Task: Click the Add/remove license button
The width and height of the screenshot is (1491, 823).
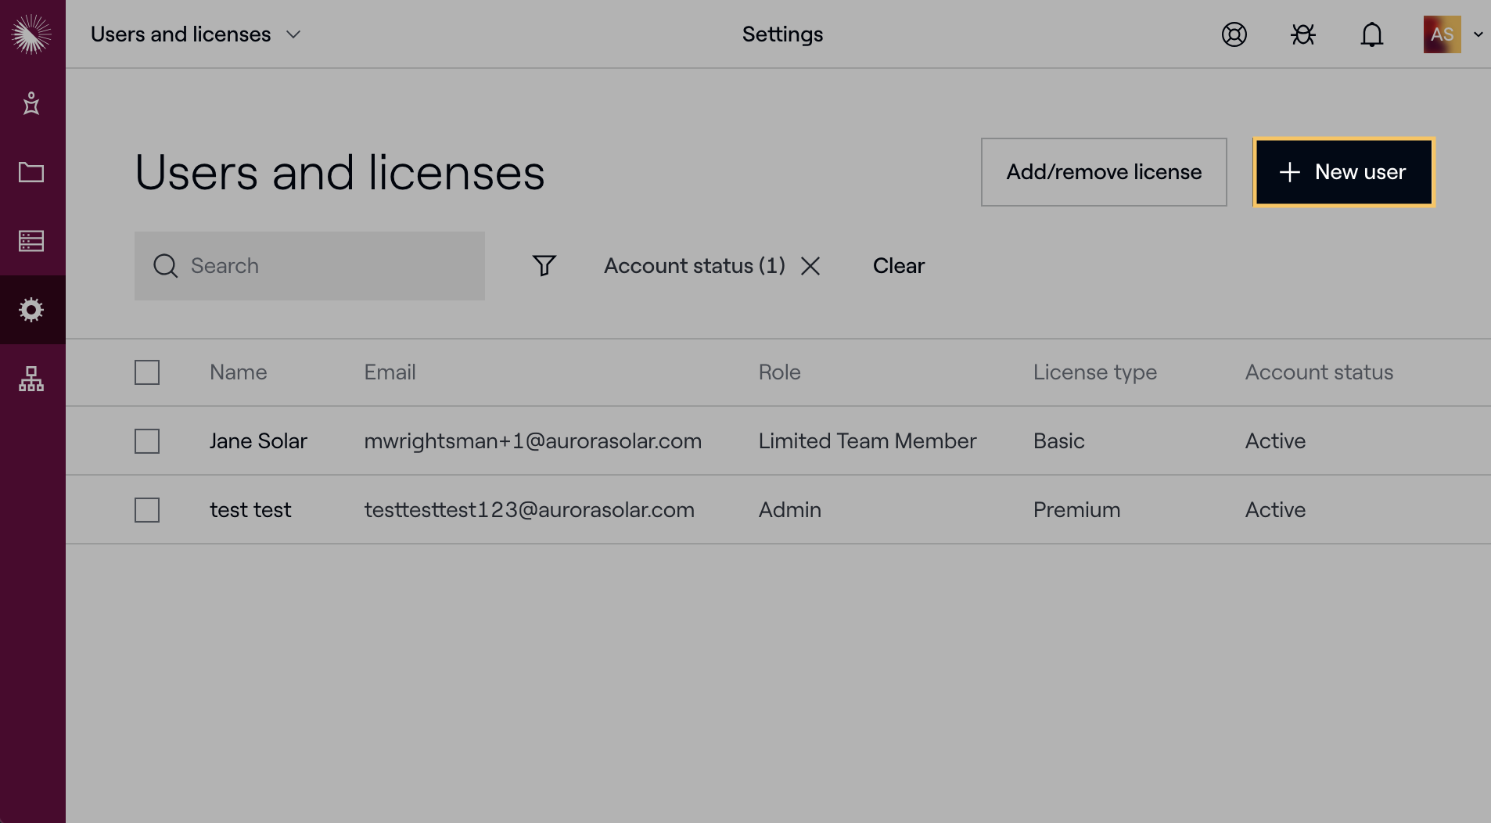Action: tap(1103, 172)
